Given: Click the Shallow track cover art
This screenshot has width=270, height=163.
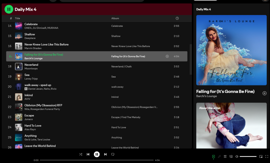Looking at the screenshot, I should pyautogui.click(x=19, y=36).
